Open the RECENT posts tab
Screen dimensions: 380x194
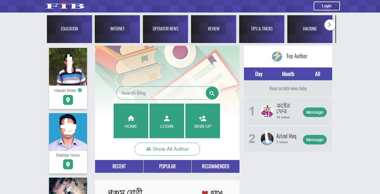(x=119, y=166)
